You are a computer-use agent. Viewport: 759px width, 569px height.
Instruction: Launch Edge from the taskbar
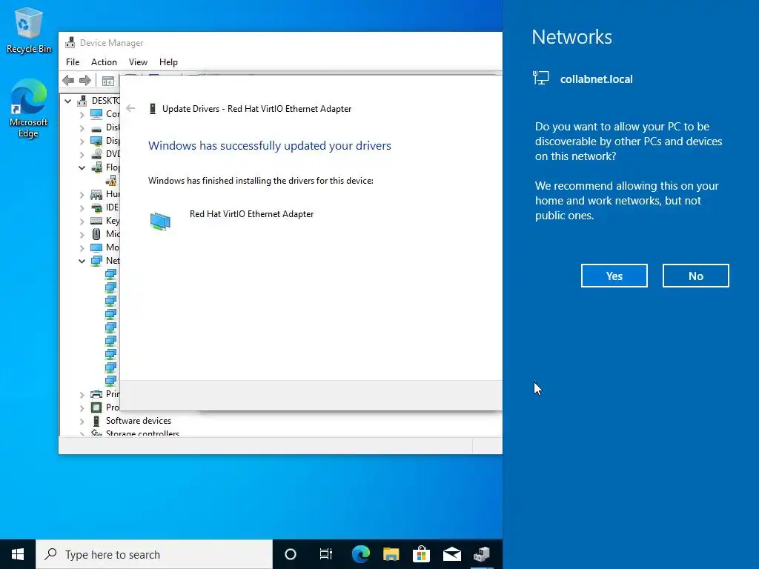(x=361, y=554)
